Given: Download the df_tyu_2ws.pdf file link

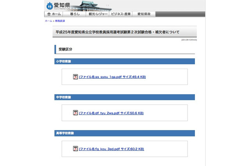Looking at the screenshot, I should 111,113.
